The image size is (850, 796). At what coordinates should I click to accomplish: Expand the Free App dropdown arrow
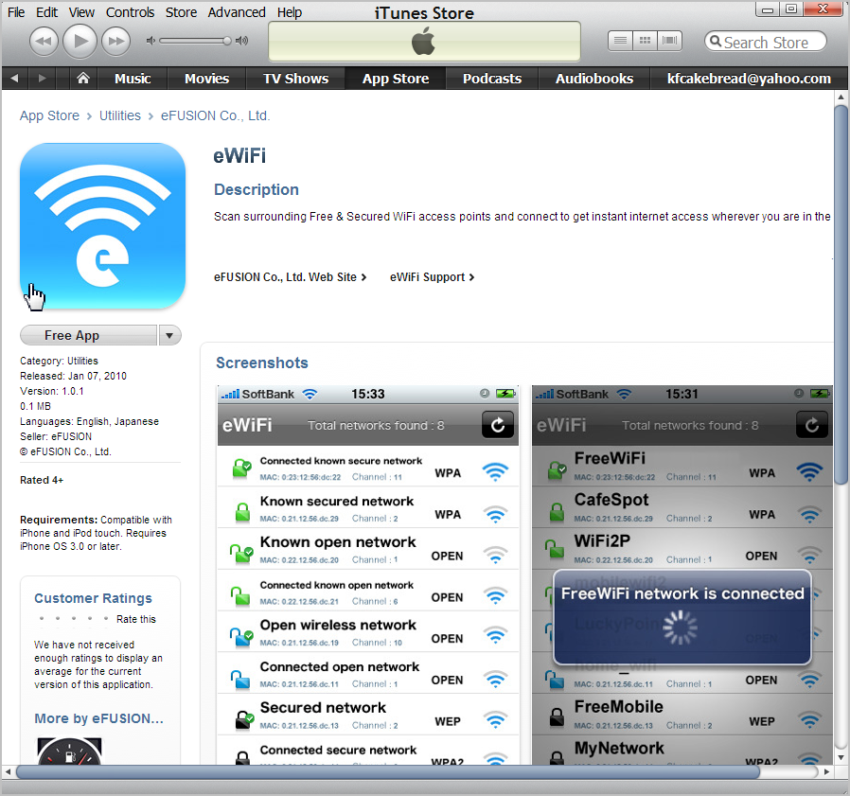click(169, 335)
